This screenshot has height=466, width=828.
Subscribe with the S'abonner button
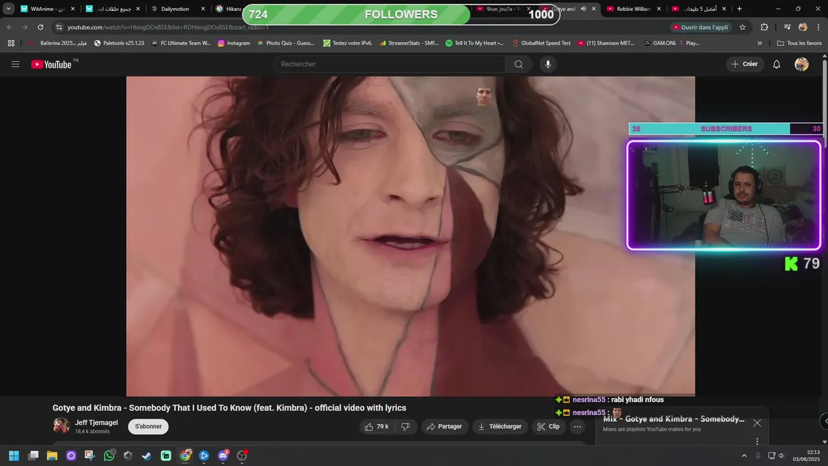pos(148,427)
